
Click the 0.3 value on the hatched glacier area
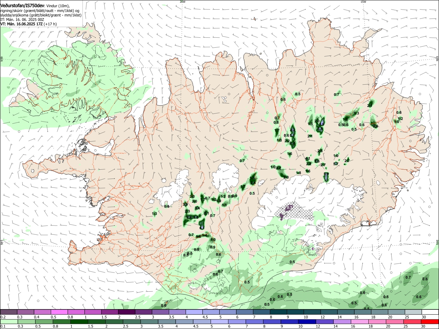click(289, 207)
